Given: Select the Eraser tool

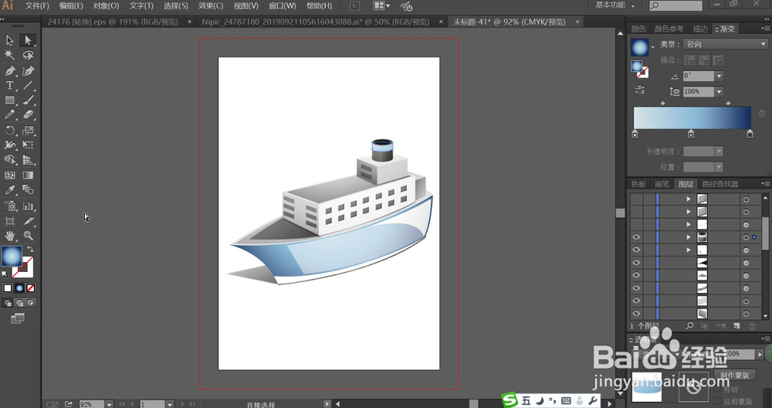Looking at the screenshot, I should [28, 115].
